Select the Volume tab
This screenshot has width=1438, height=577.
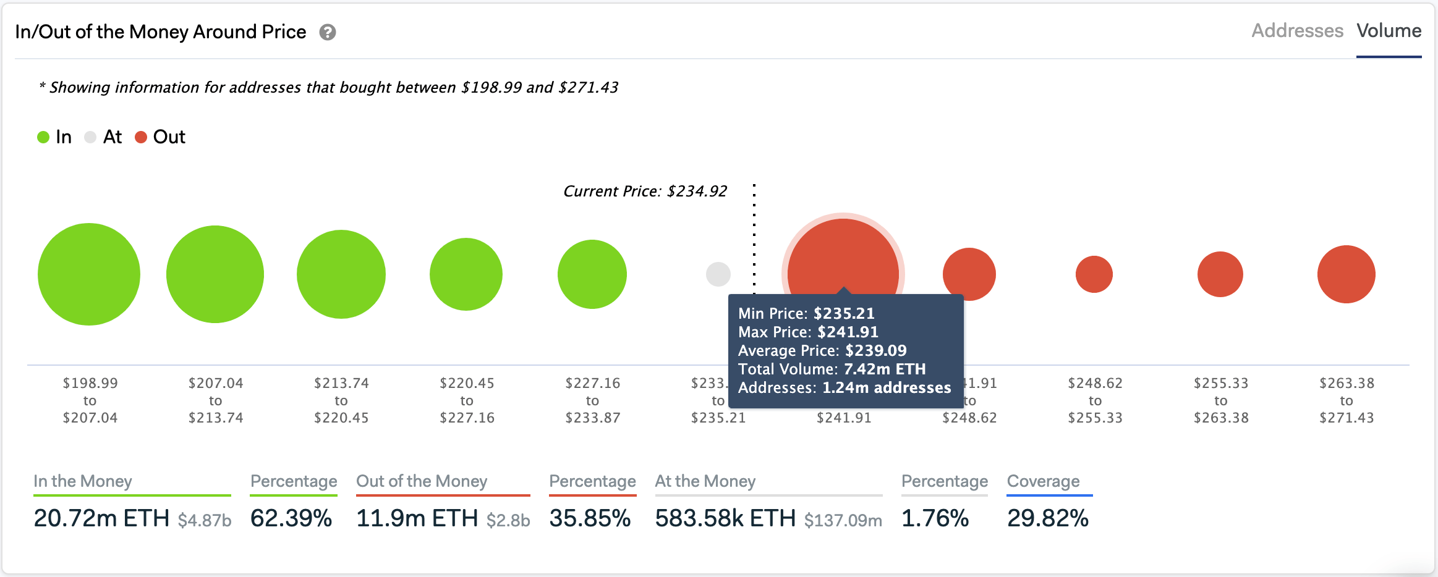pos(1389,31)
